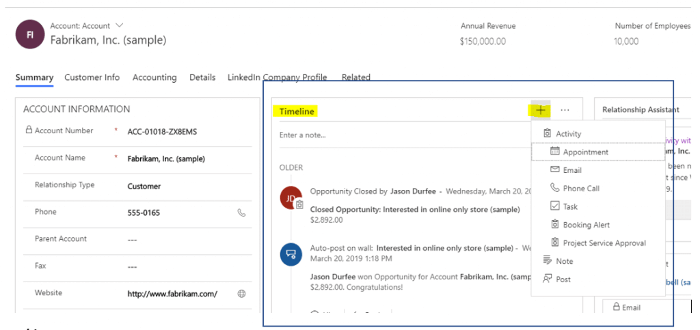Click the phone call icon beside 555-0165
Viewport: 700px width, 330px height.
(241, 212)
